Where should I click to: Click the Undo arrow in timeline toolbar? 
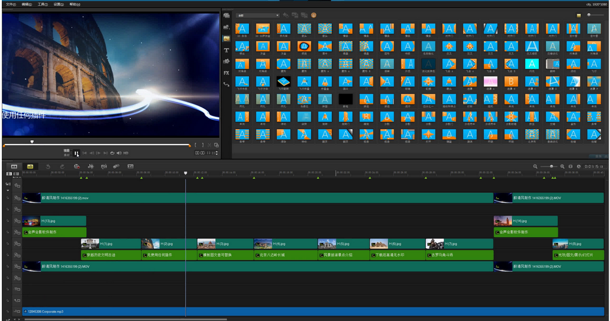click(48, 166)
